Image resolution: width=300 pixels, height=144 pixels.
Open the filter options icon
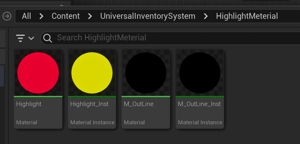[20, 38]
